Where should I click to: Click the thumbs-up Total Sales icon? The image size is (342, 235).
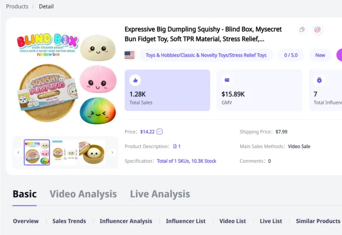(x=135, y=81)
